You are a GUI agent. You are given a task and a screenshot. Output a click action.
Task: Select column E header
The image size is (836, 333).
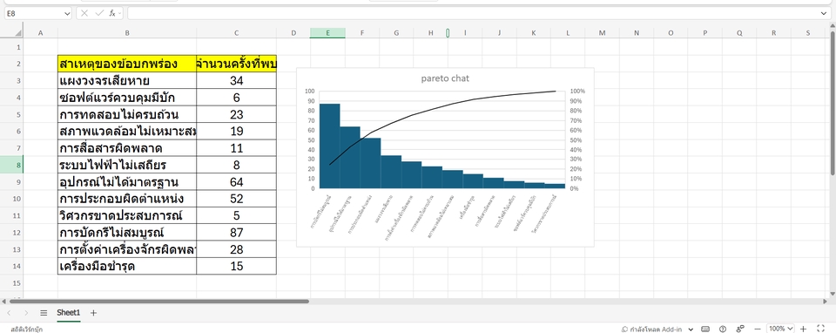[327, 33]
